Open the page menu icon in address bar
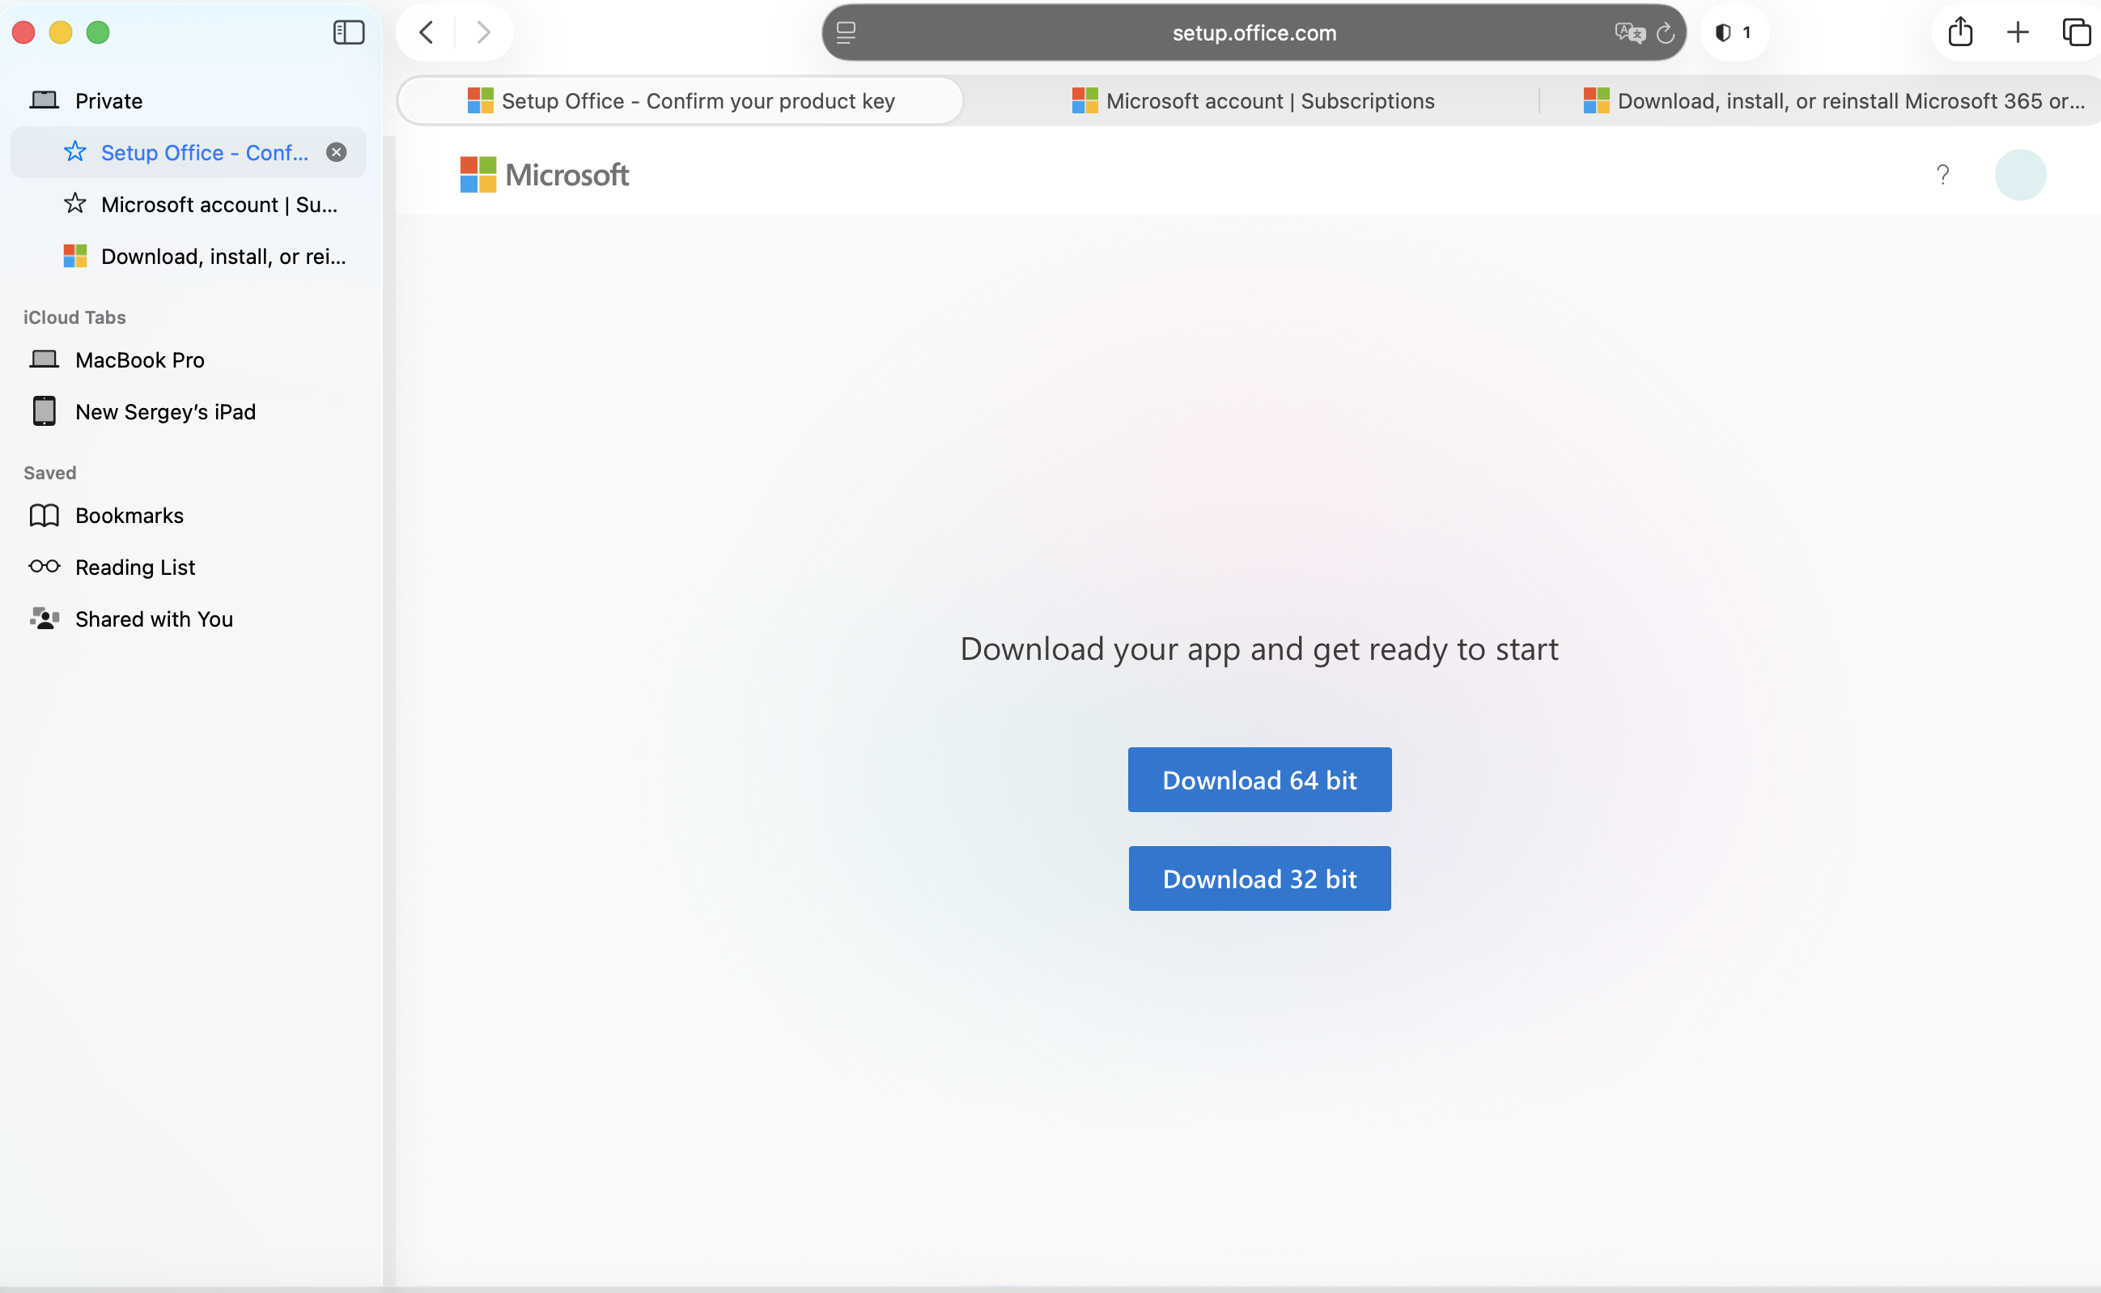 847,32
